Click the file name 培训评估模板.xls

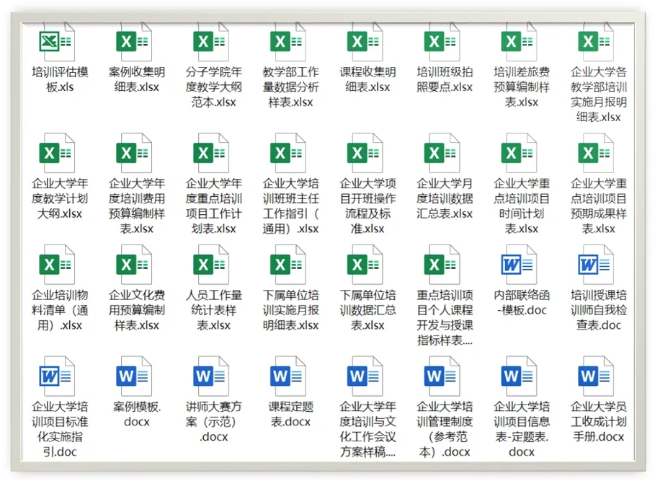click(x=60, y=79)
